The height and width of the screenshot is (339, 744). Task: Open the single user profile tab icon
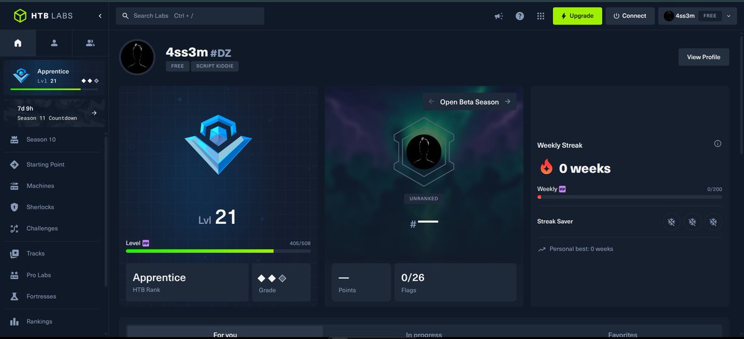(x=54, y=43)
